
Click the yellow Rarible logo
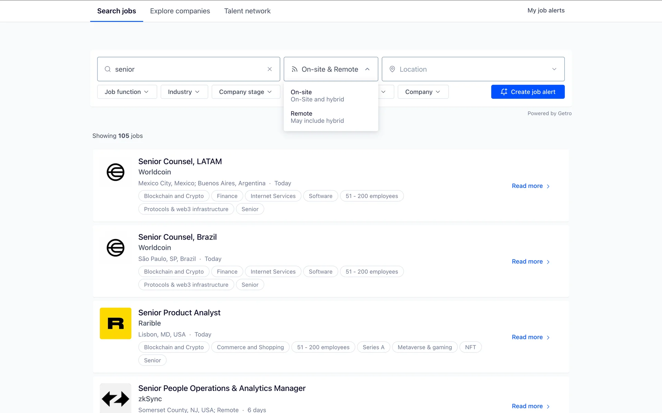[116, 323]
